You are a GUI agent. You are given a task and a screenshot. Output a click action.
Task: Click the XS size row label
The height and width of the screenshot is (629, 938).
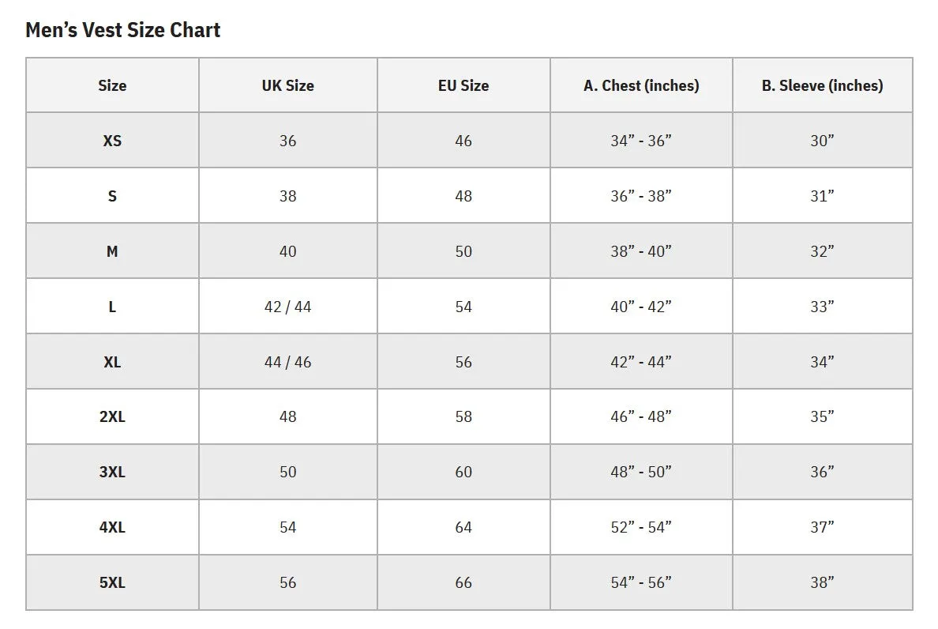pyautogui.click(x=112, y=141)
